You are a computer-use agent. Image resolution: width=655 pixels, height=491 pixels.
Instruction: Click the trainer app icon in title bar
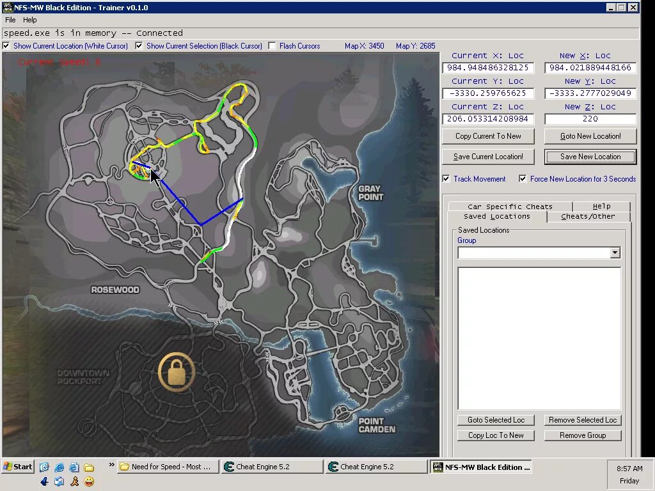(x=8, y=7)
